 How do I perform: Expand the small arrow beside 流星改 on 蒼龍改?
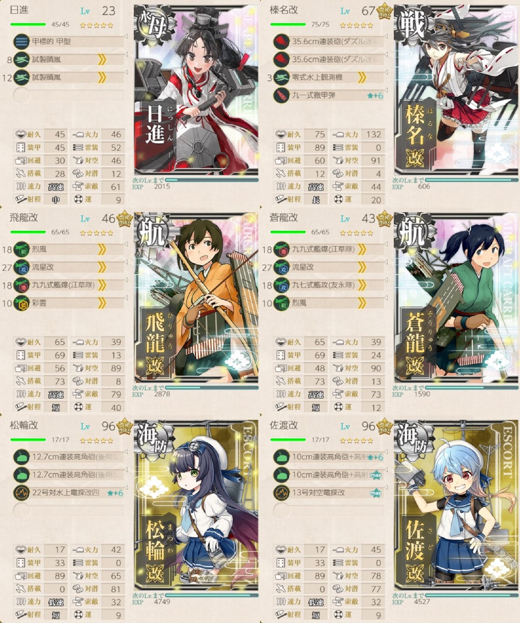pos(386,262)
